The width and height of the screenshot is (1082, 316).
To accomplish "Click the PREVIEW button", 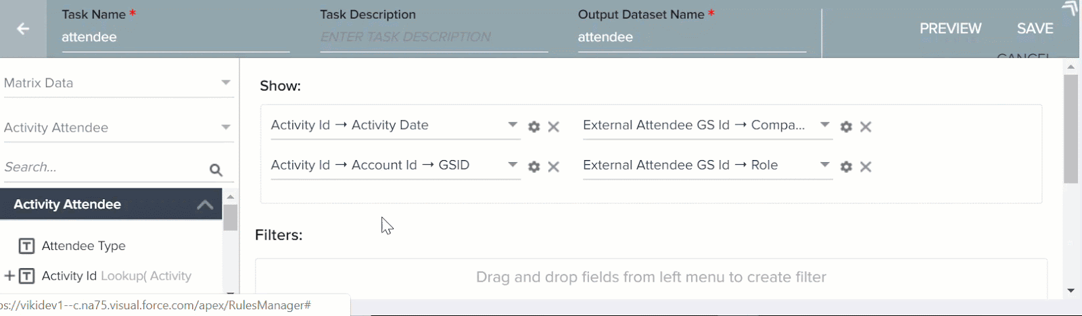I will point(950,28).
